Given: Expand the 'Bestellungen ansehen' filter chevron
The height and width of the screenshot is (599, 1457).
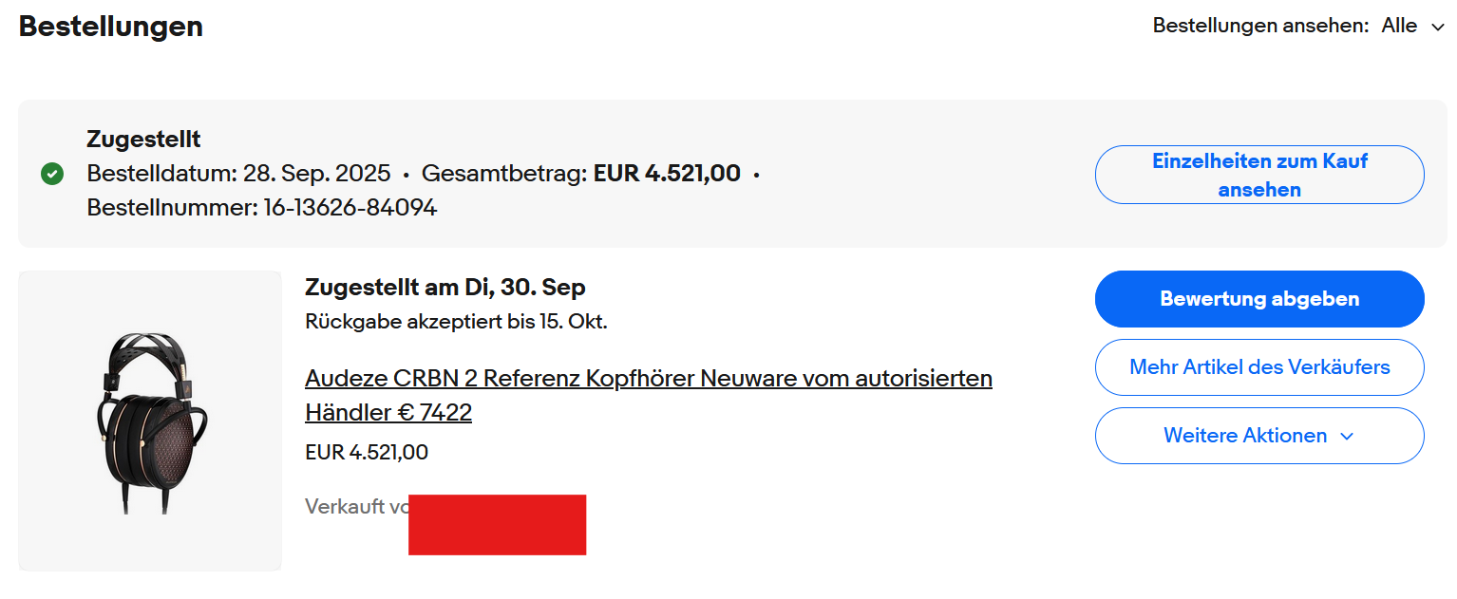Looking at the screenshot, I should (1437, 27).
